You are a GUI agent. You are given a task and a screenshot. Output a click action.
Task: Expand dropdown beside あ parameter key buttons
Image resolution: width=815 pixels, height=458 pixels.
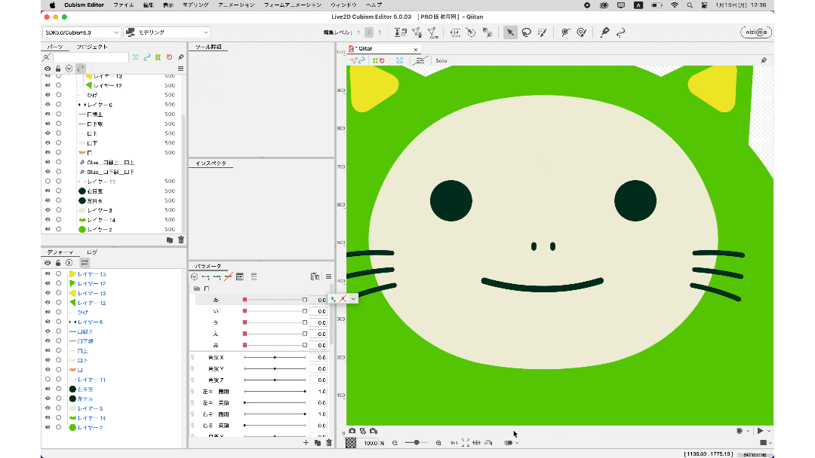(353, 299)
